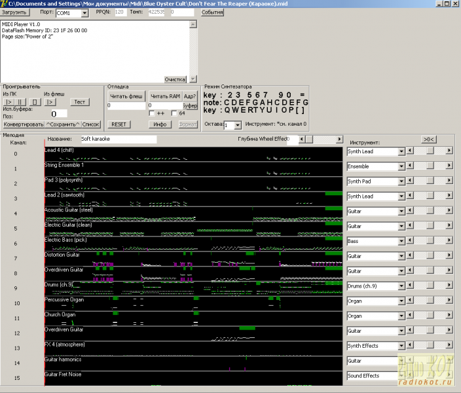Click the Тест button

click(80, 102)
